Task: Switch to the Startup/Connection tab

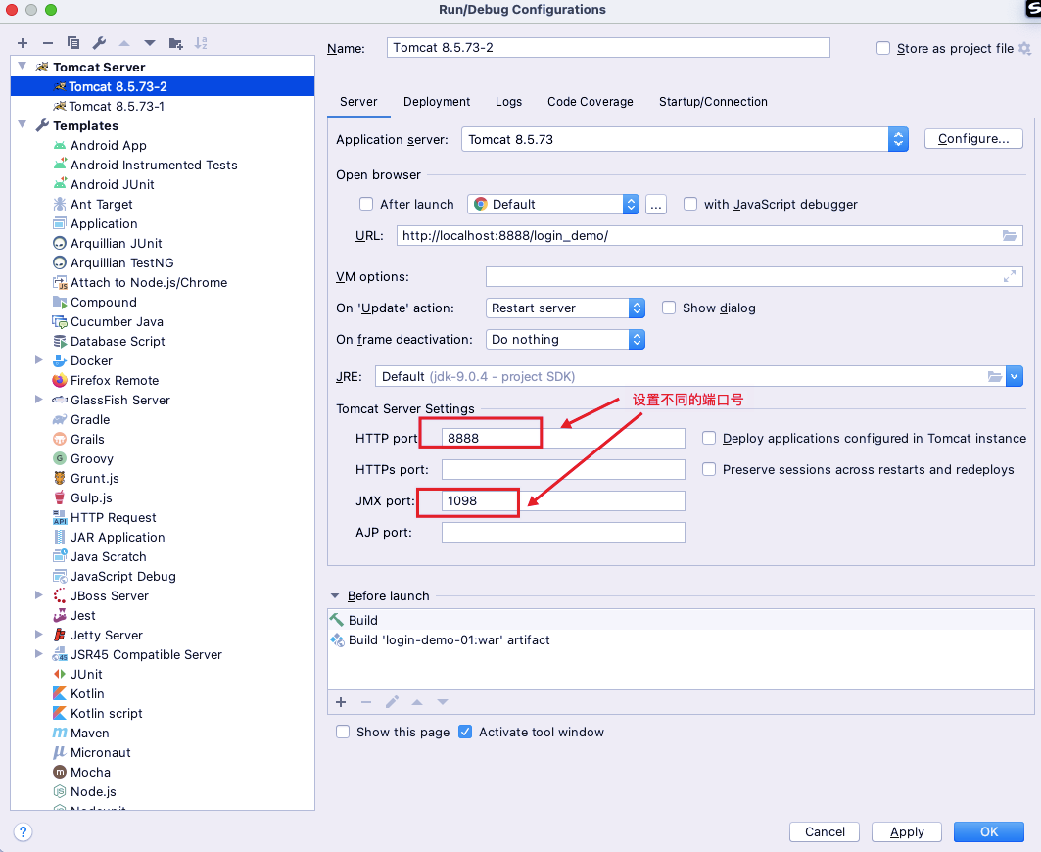Action: pos(713,102)
